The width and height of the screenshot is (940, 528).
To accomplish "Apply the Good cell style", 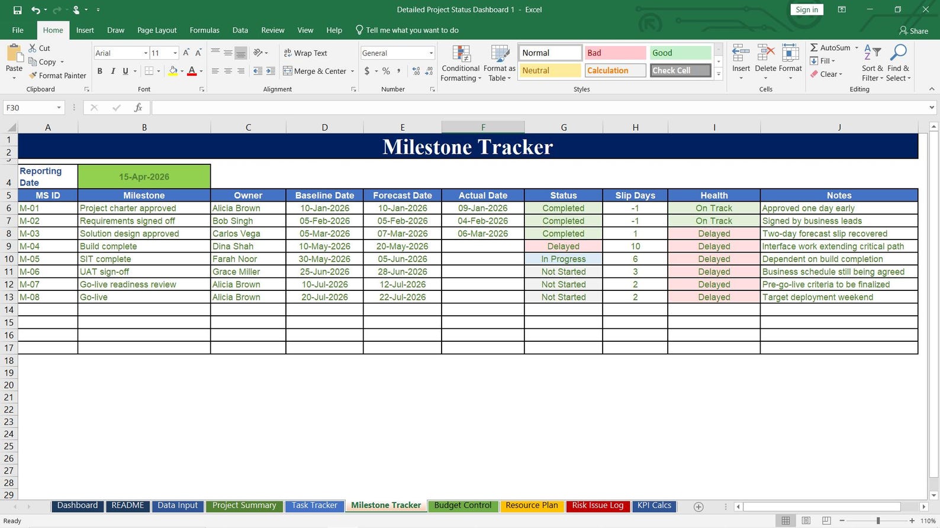I will tap(680, 53).
